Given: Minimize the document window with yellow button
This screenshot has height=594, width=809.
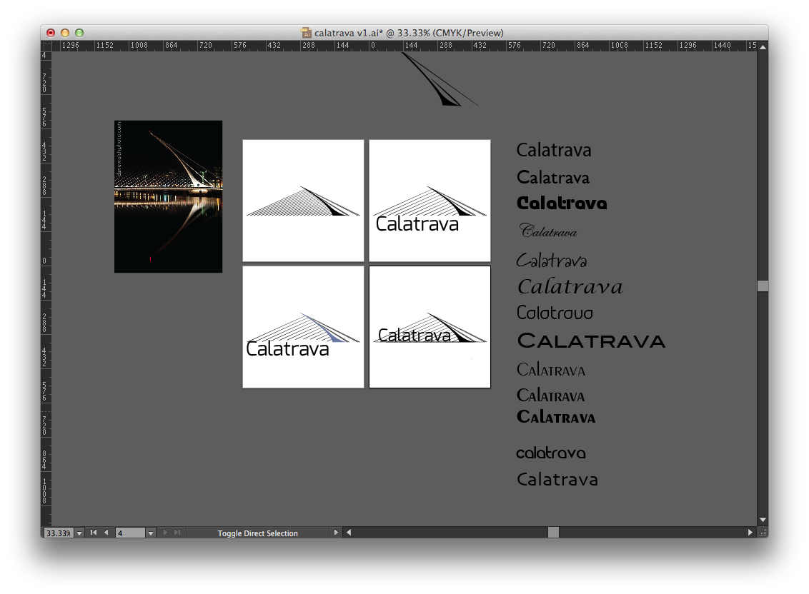Looking at the screenshot, I should pyautogui.click(x=65, y=33).
